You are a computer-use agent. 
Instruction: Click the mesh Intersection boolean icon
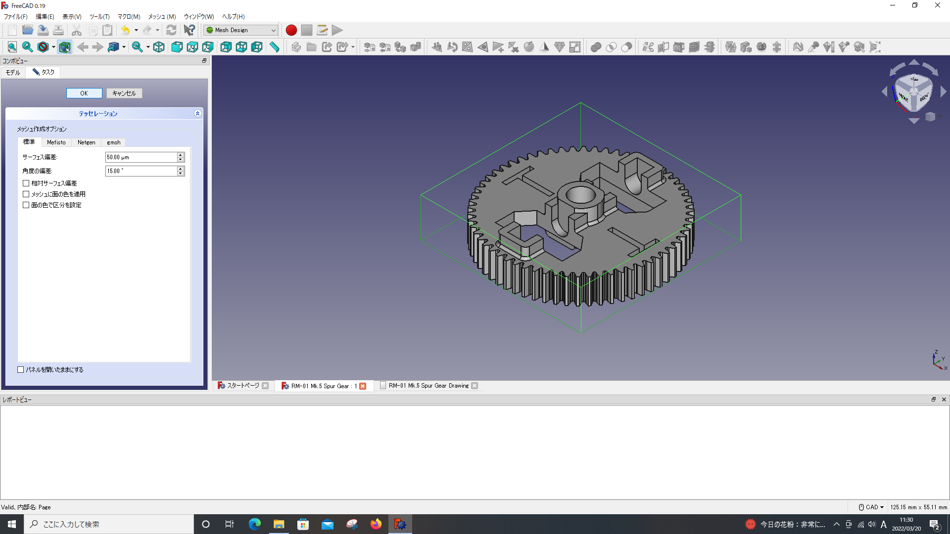[x=611, y=47]
